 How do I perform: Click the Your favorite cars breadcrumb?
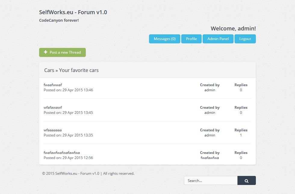tap(79, 70)
